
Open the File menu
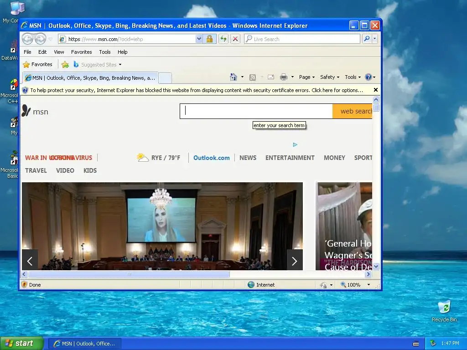[27, 52]
